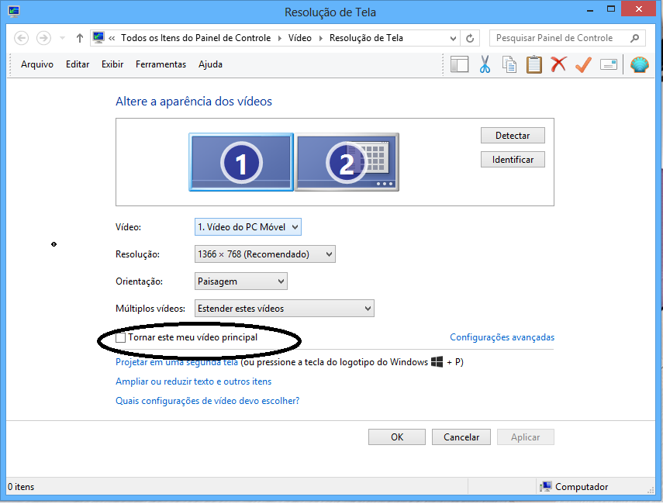Click the Properties toolbar icon
This screenshot has width=663, height=504.
609,64
